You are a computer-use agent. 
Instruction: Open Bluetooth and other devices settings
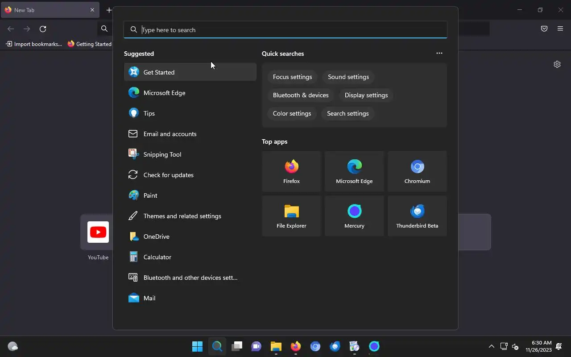coord(190,278)
